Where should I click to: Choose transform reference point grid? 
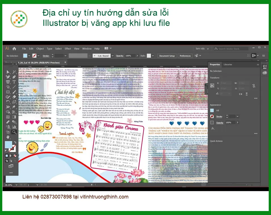pyautogui.click(x=212, y=86)
